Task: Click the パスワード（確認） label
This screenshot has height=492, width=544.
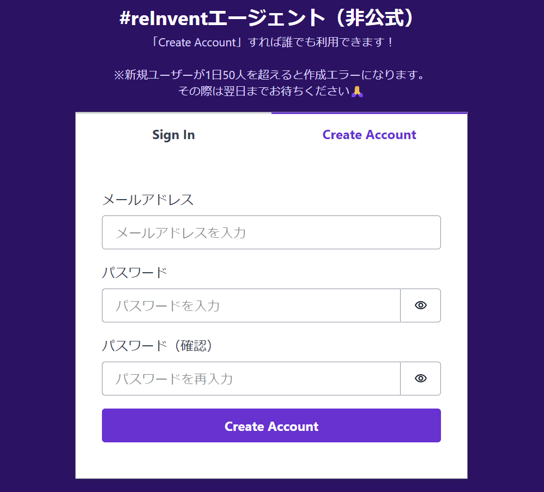Action: tap(157, 346)
